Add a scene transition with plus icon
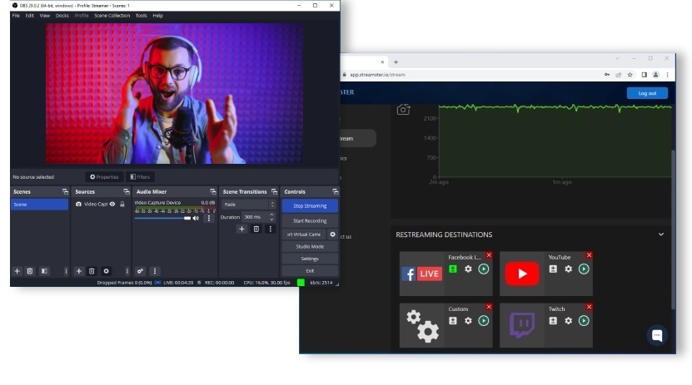Viewport: 692px width, 385px height. pos(241,229)
